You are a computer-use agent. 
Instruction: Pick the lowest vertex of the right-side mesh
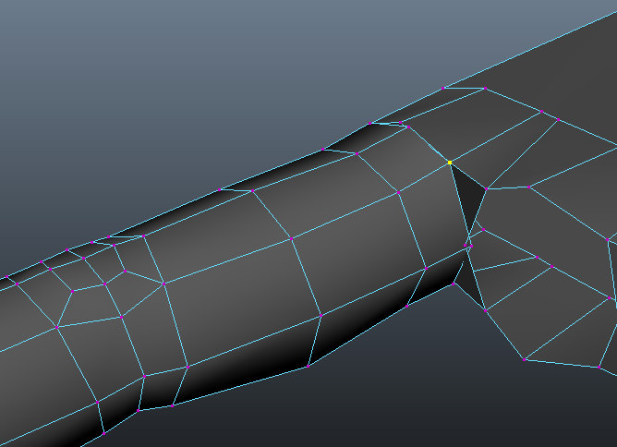coord(525,359)
